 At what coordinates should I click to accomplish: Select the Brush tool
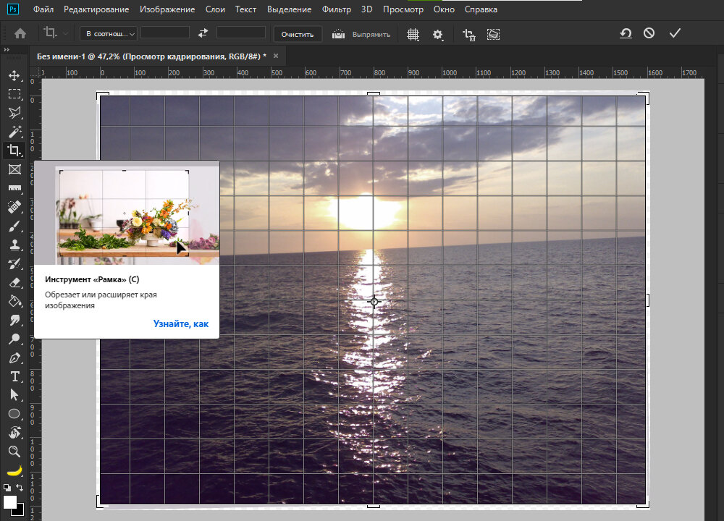[14, 226]
